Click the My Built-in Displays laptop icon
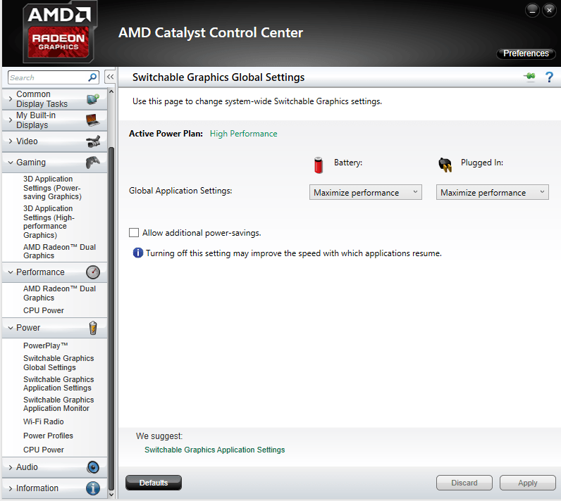The height and width of the screenshot is (501, 561). pos(93,120)
